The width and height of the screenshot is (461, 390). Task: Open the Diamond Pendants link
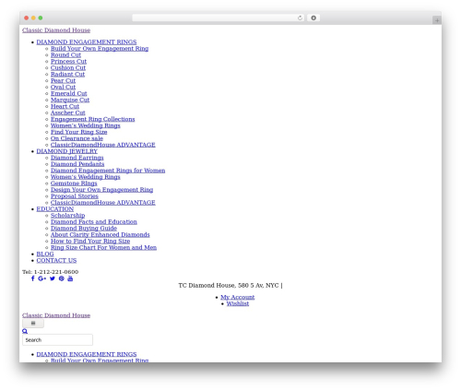point(77,164)
